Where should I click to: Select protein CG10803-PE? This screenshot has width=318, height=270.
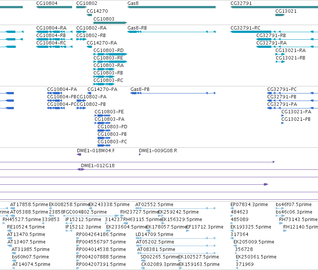(x=103, y=116)
